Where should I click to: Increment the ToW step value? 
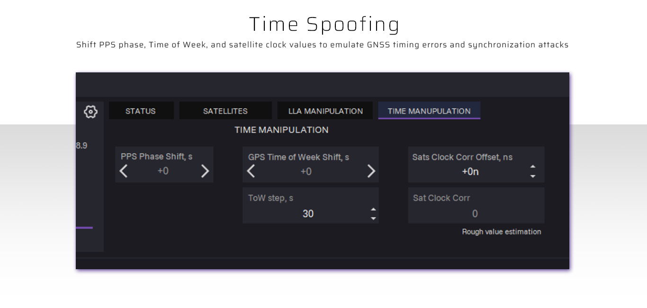[373, 210]
